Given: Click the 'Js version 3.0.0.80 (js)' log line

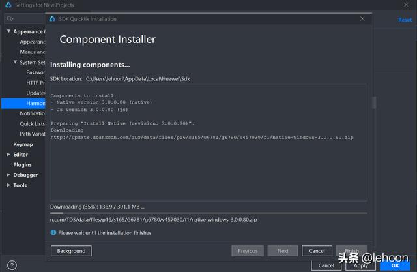Looking at the screenshot, I should (89, 110).
